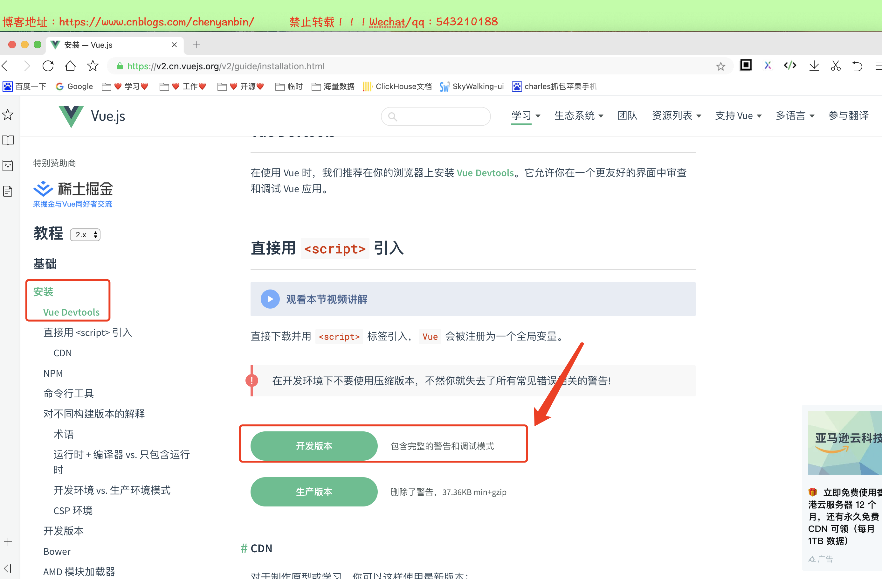The width and height of the screenshot is (882, 579).
Task: Play the section video explanation
Action: 270,299
